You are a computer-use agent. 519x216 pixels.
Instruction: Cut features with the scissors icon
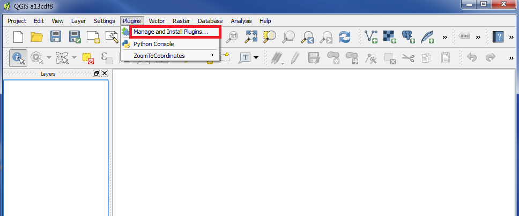coord(408,58)
